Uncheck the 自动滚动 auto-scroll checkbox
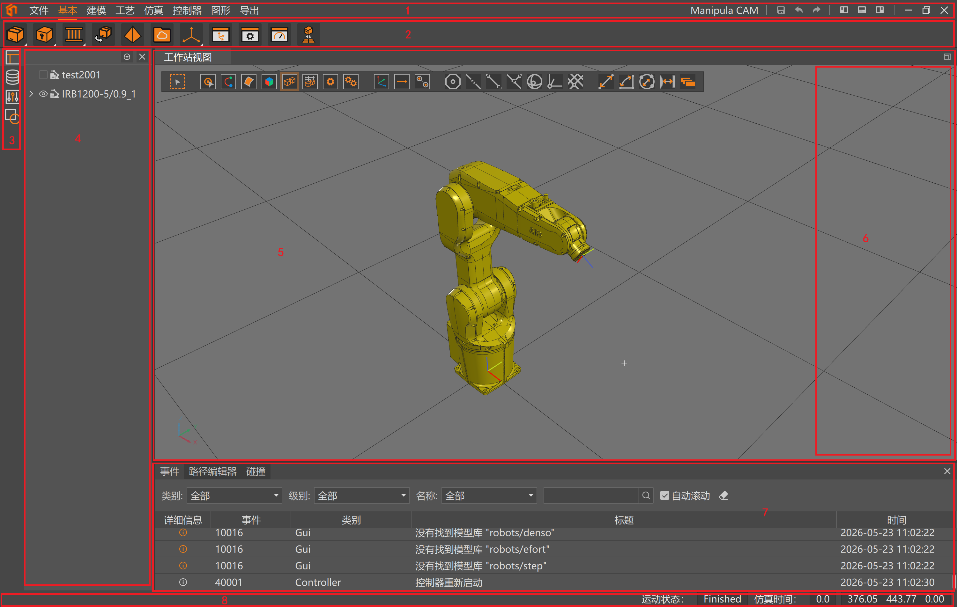 (665, 495)
